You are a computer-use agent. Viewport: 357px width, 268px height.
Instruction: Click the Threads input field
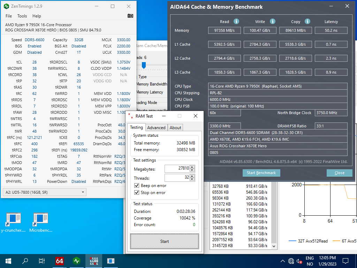pyautogui.click(x=177, y=178)
